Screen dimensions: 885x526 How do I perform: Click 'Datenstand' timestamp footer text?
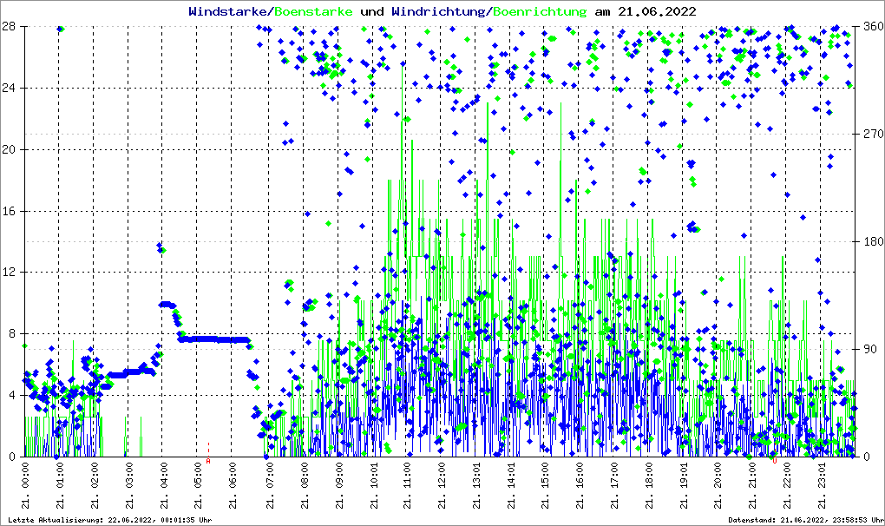coord(805,520)
